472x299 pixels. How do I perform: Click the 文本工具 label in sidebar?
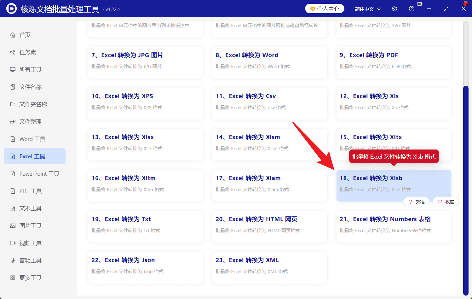coord(31,208)
